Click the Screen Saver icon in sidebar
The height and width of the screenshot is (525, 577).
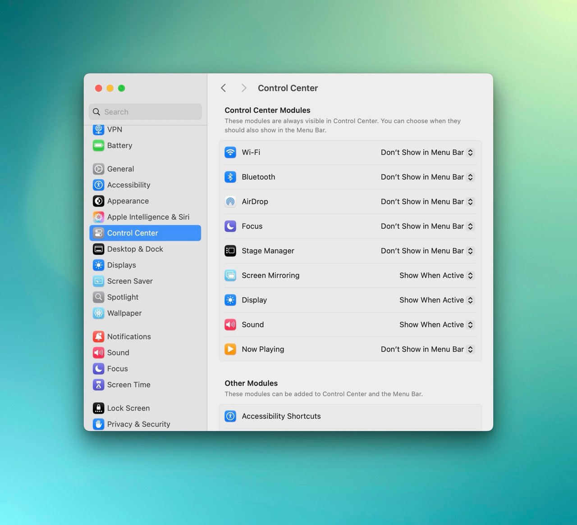pos(99,281)
